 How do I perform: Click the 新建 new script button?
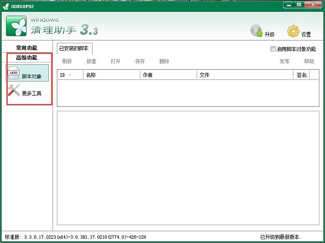[91, 61]
